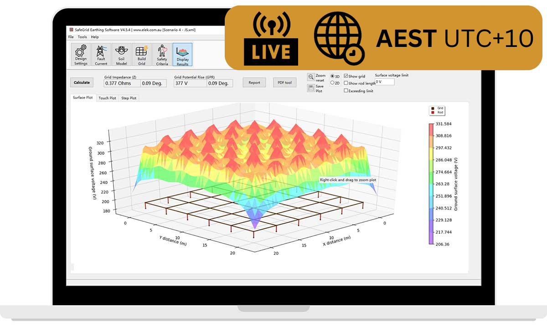
Task: Click the Zoom reset magnifier icon
Action: [x=310, y=76]
